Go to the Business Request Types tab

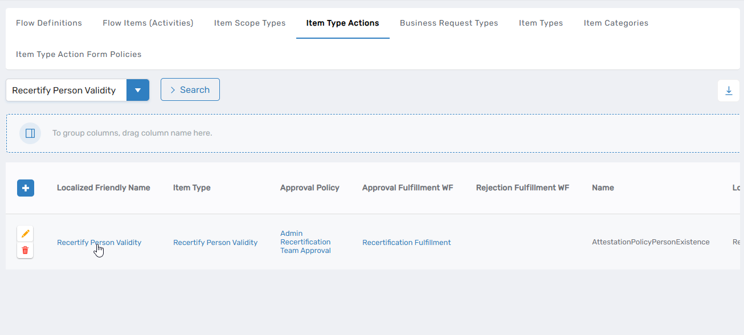coord(448,23)
